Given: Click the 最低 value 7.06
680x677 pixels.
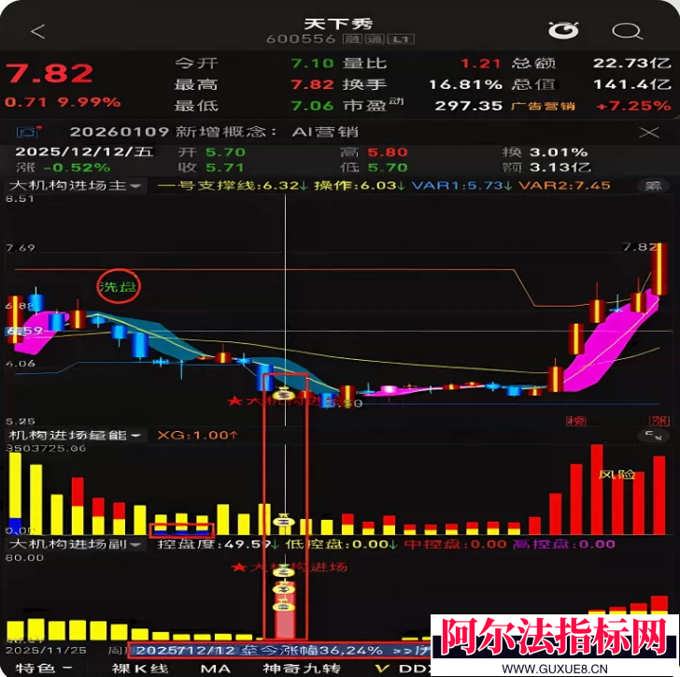Looking at the screenshot, I should click(x=312, y=106).
